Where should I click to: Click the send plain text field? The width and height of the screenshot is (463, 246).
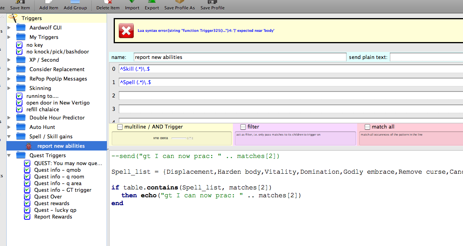[x=426, y=57]
